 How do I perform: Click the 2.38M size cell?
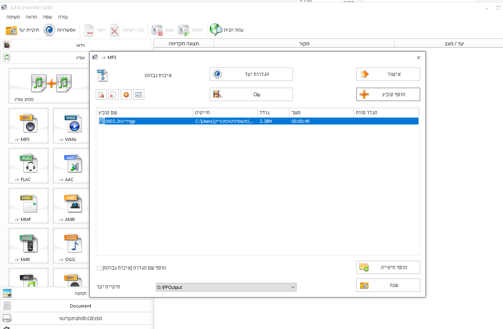click(x=266, y=121)
